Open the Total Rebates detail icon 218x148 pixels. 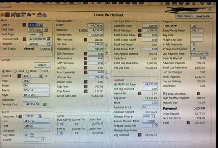140,30
